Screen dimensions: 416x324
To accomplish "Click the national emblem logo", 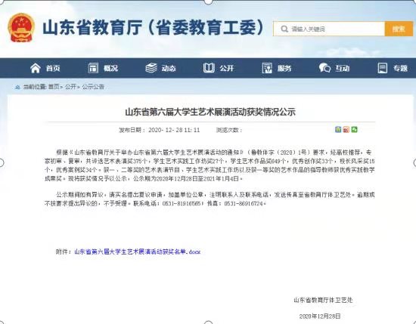I will (21, 27).
